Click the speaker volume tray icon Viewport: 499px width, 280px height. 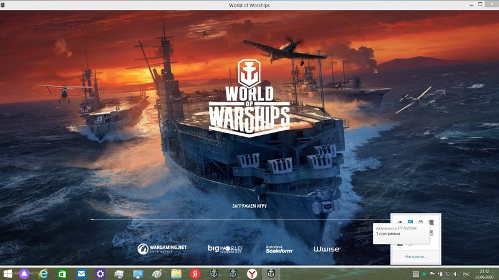coord(455,274)
